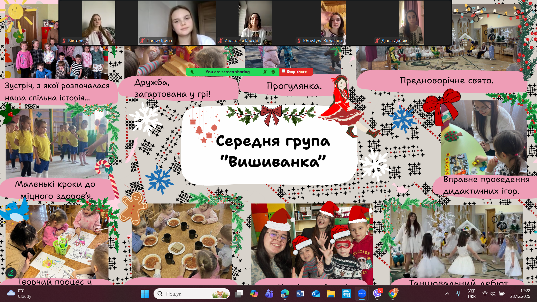The image size is (537, 302).
Task: Select Пастух Ірина's video tile
Action: [x=177, y=22]
